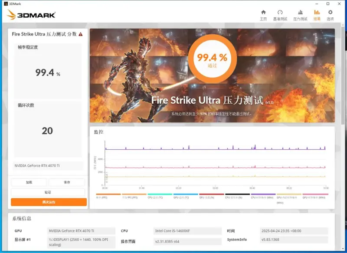This screenshot has width=347, height=253.
Task: Click the 3DMark logo in the header
Action: click(31, 15)
